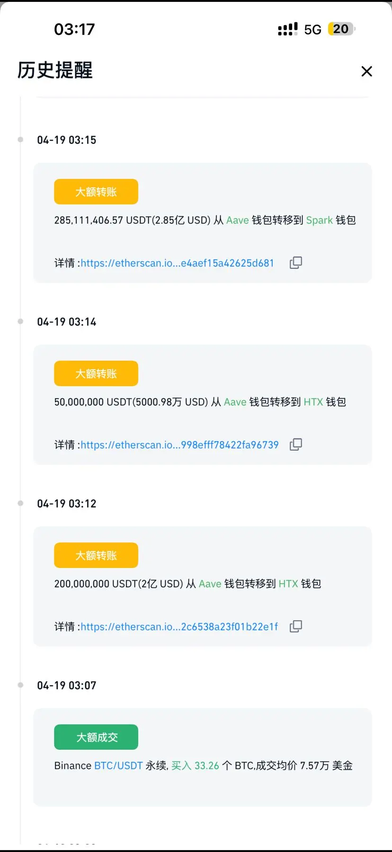Tap the 大额转账 tag at 03:15
Viewport: 392px width, 852px height.
96,192
